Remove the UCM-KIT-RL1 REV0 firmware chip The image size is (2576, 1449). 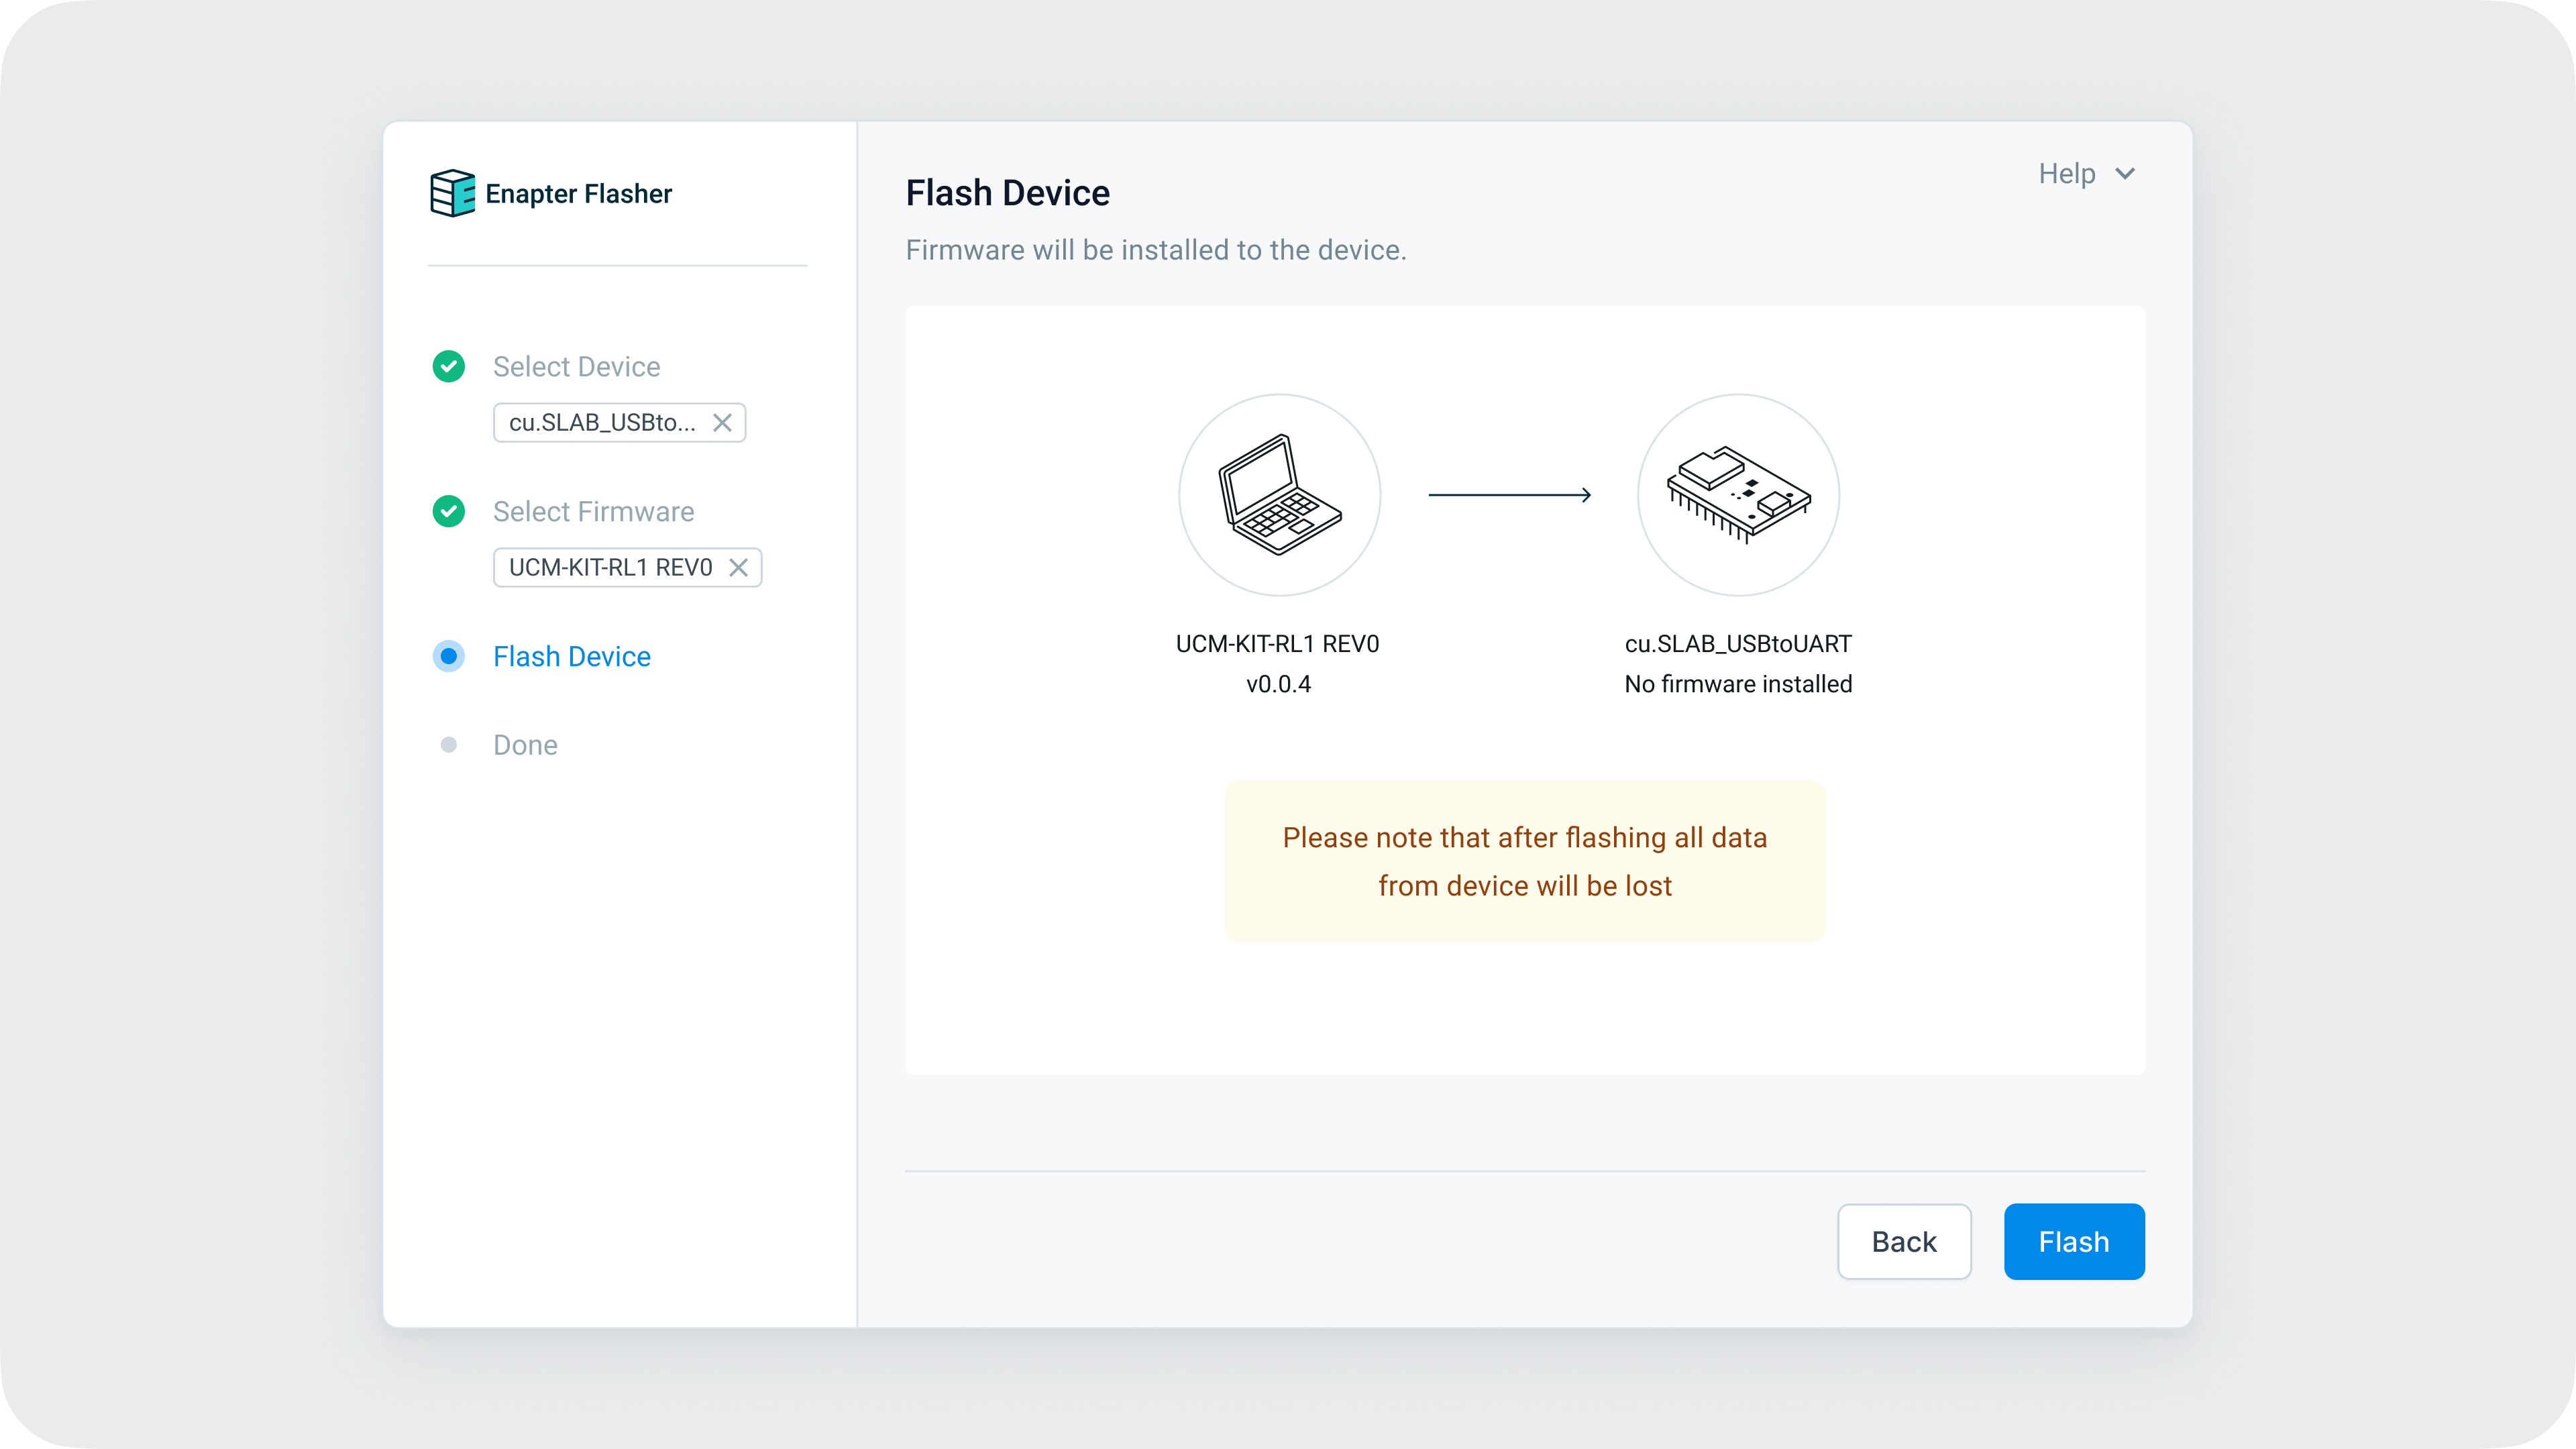click(x=738, y=568)
